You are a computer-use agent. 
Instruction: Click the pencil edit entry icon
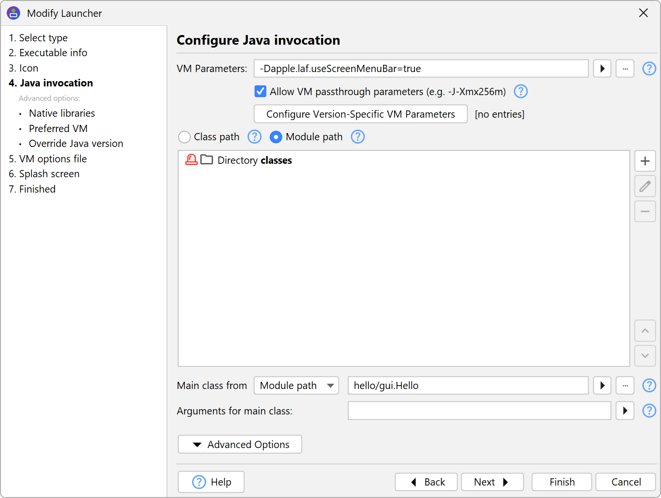click(645, 186)
